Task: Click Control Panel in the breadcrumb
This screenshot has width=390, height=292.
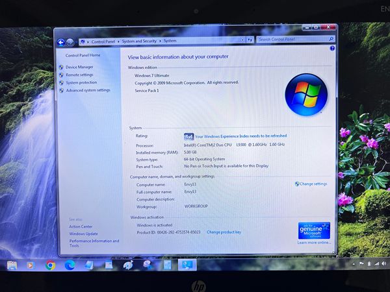Action: pos(103,42)
